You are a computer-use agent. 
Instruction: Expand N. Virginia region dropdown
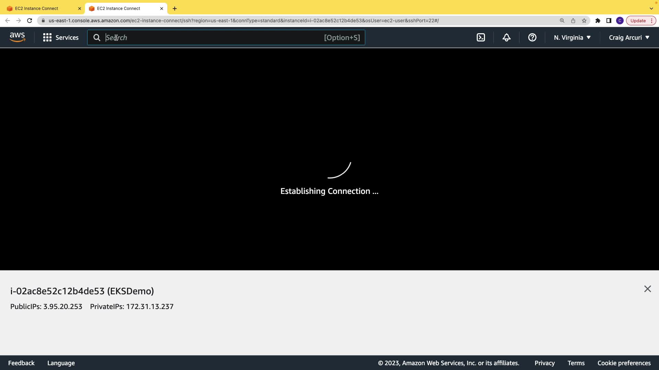point(572,38)
